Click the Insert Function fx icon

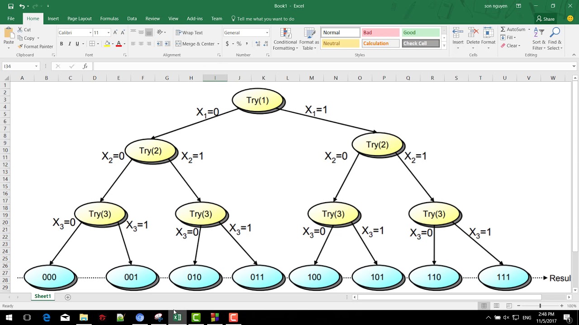85,66
